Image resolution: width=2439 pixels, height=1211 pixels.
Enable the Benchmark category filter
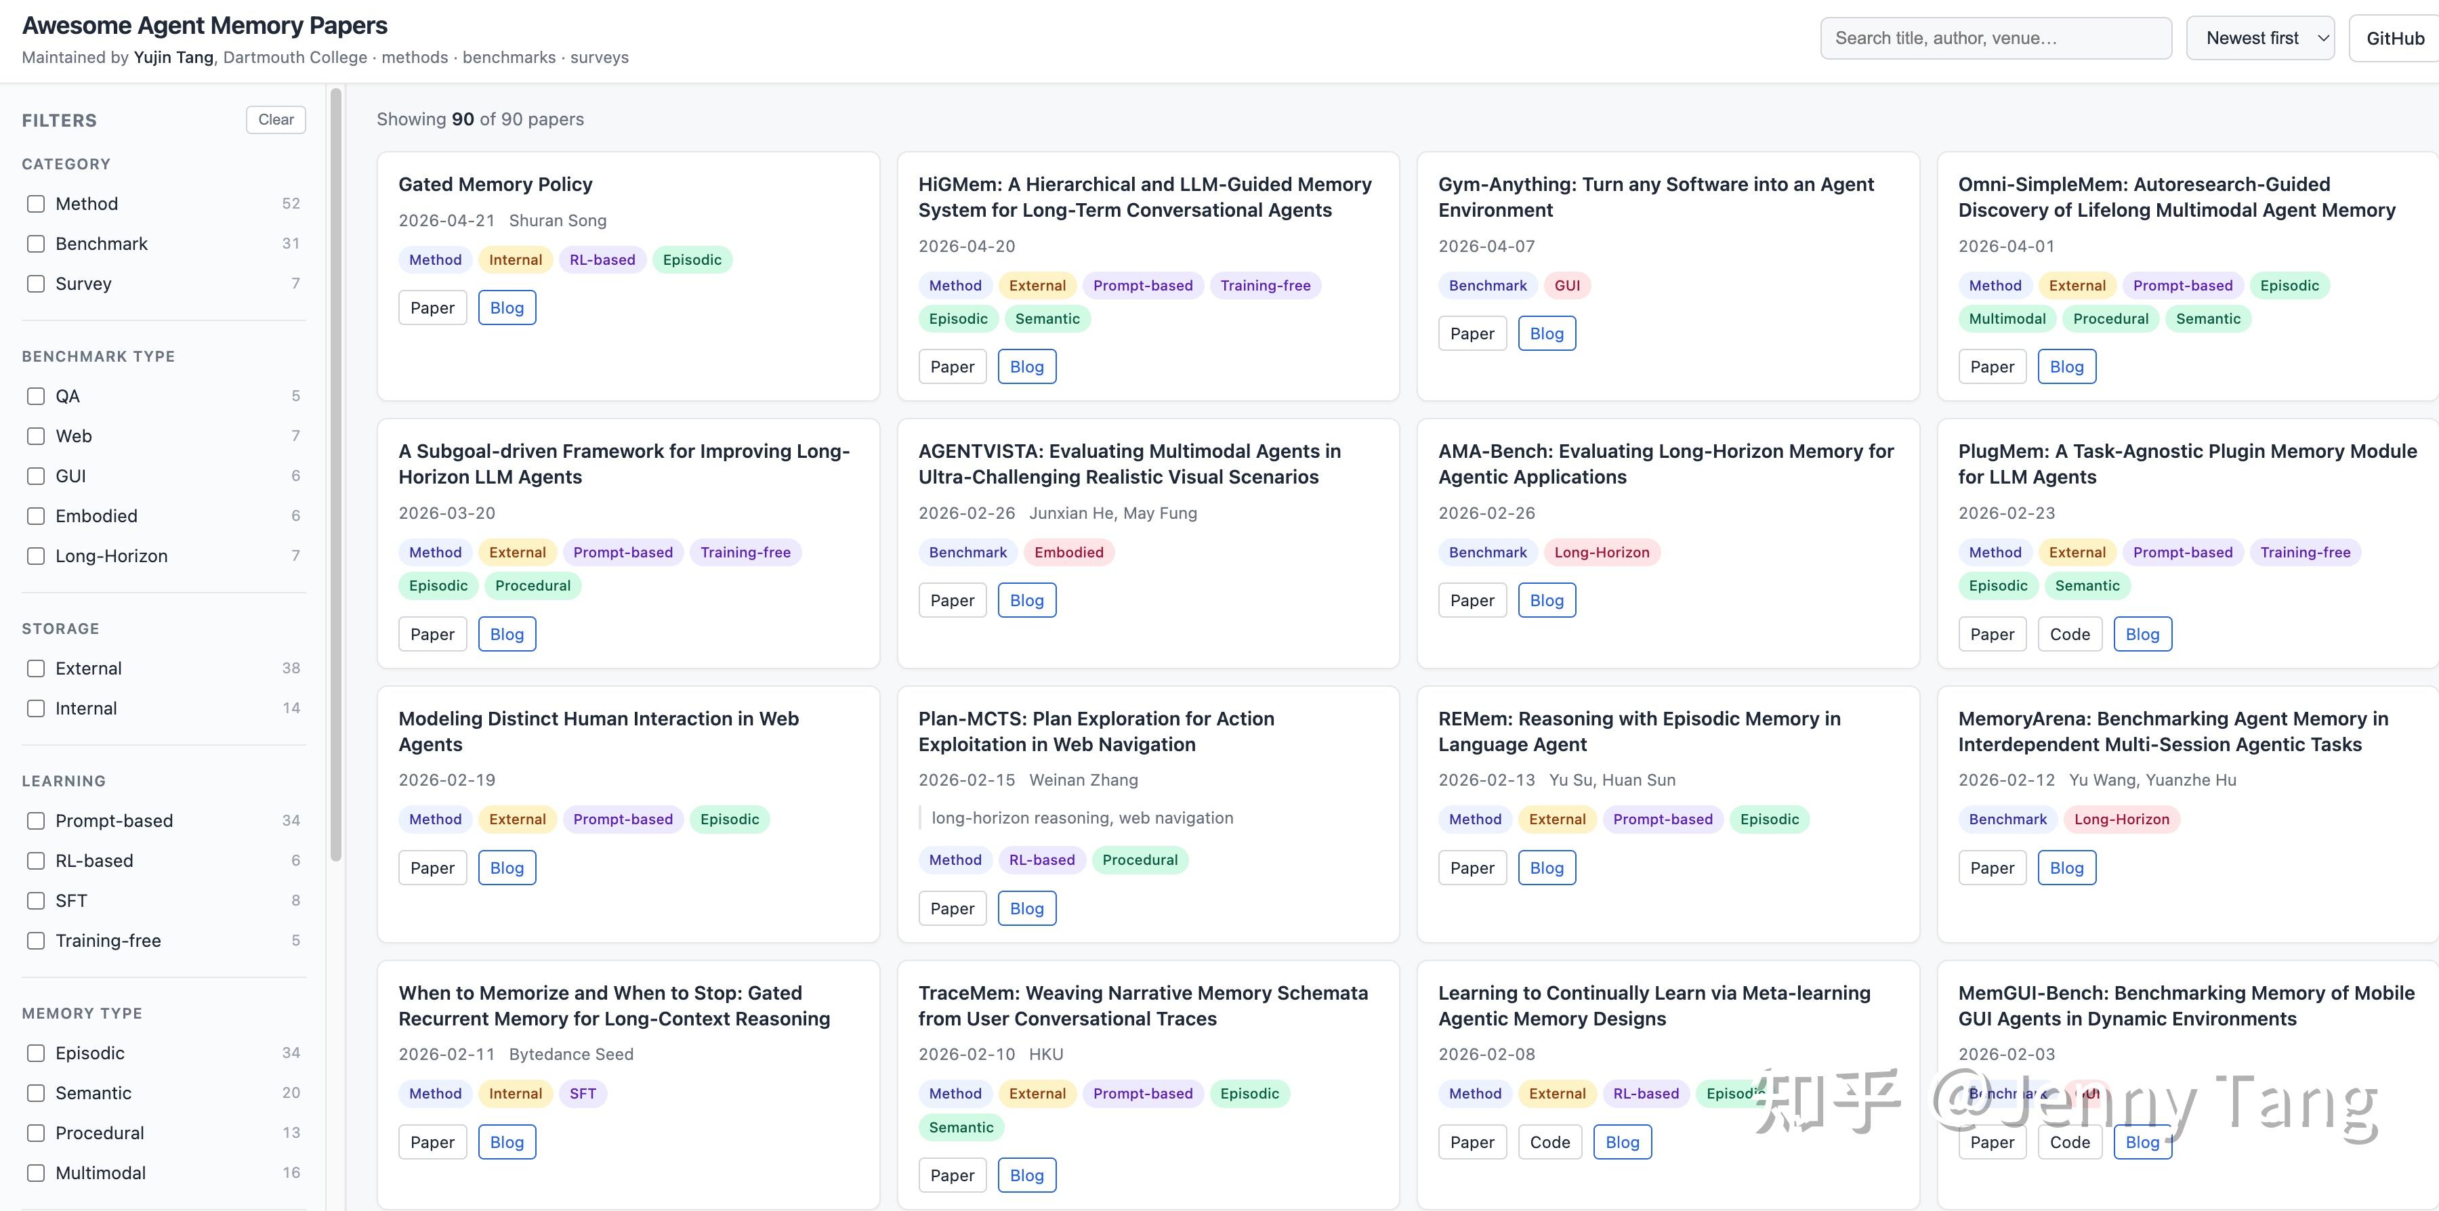coord(36,243)
